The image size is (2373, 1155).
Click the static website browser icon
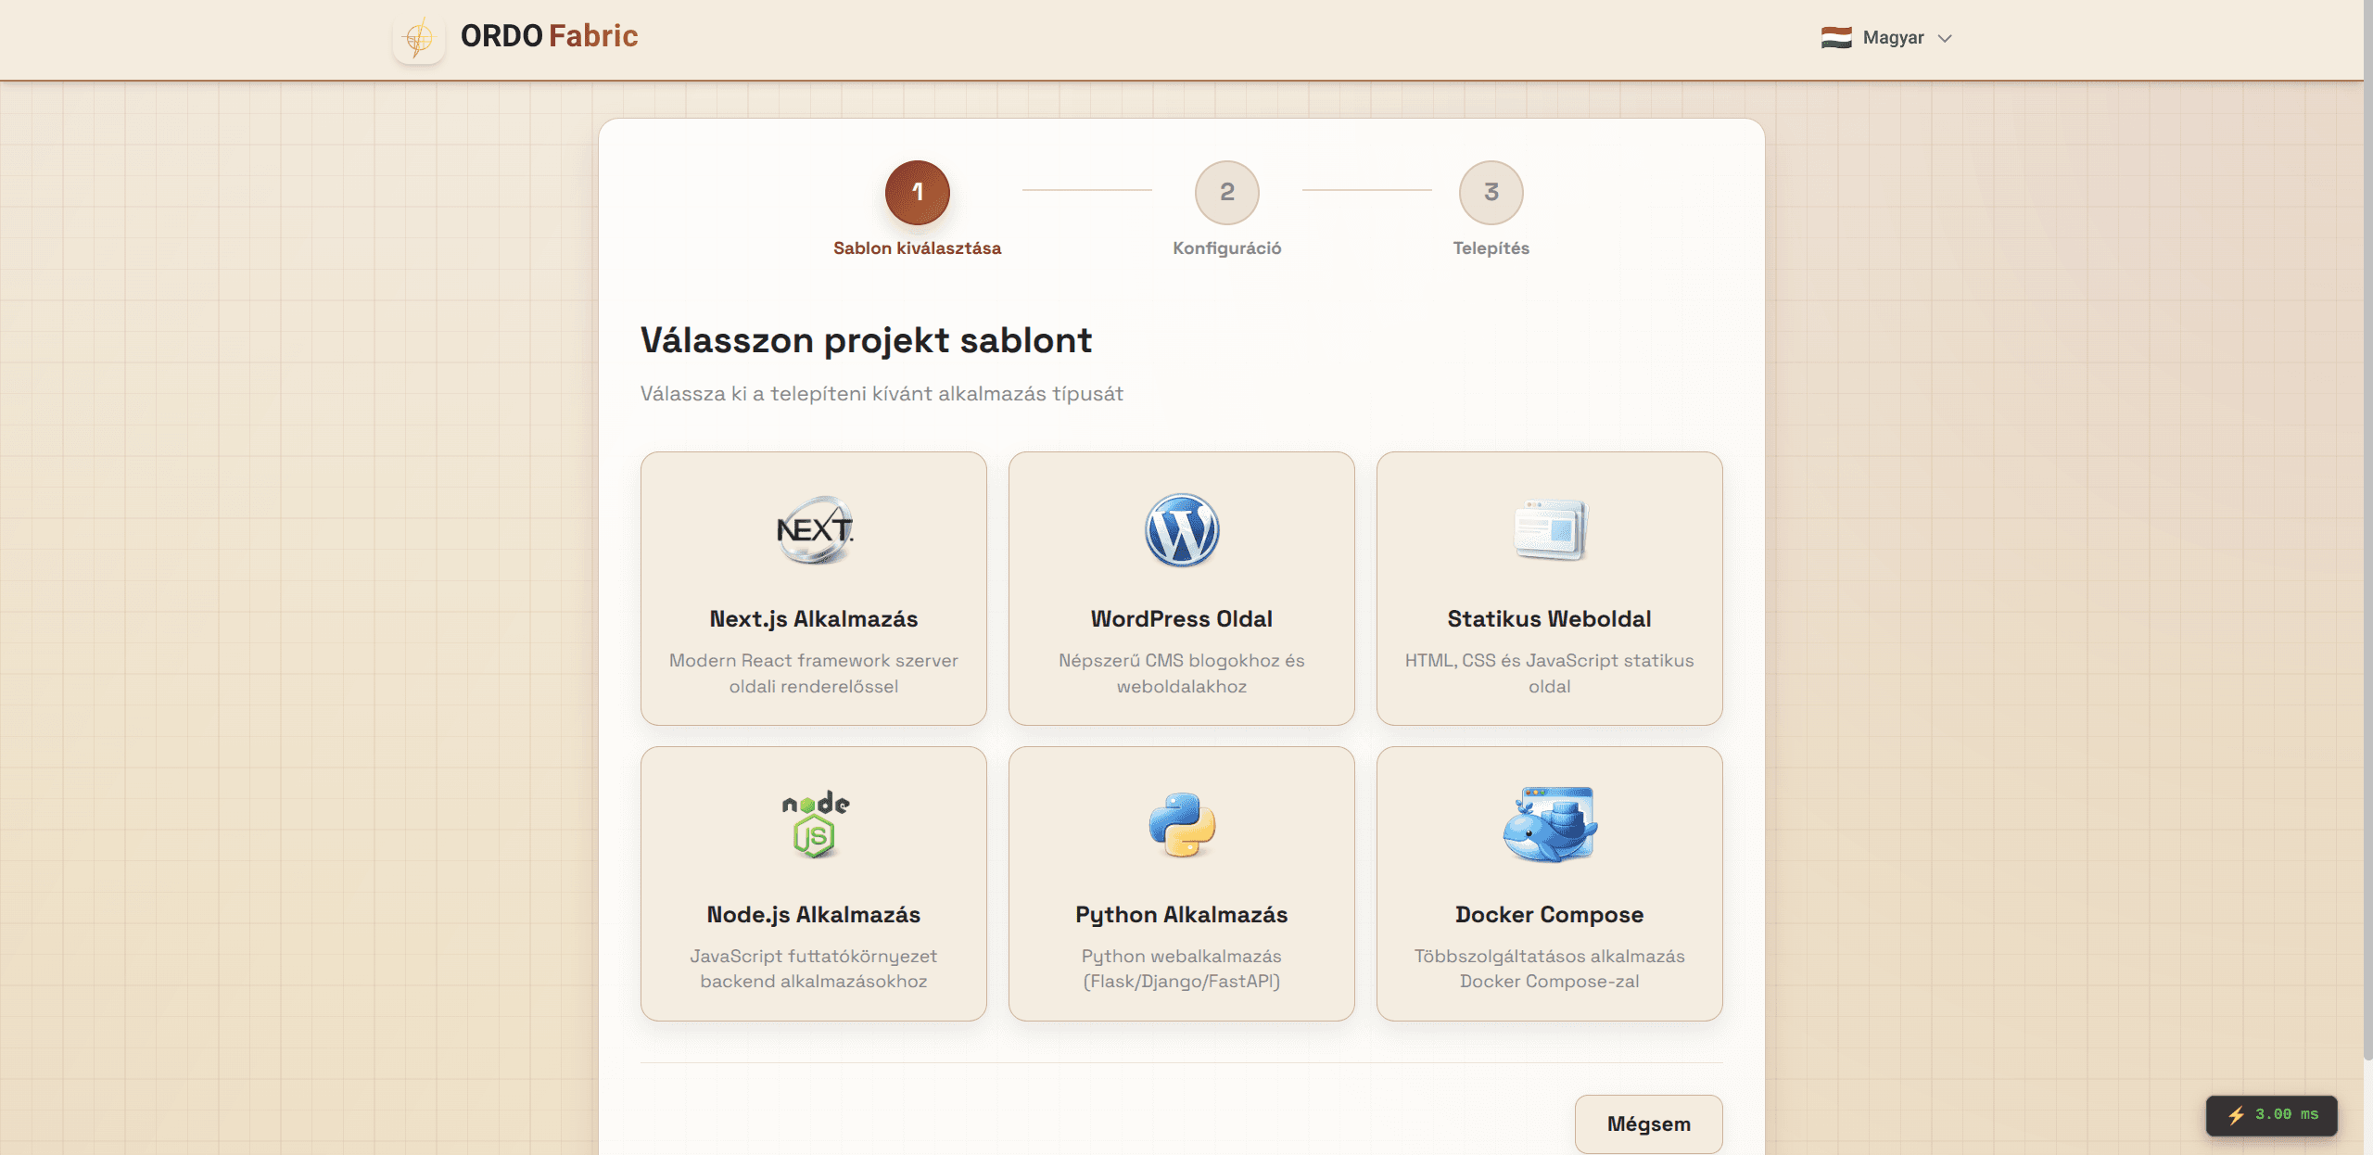[1550, 530]
